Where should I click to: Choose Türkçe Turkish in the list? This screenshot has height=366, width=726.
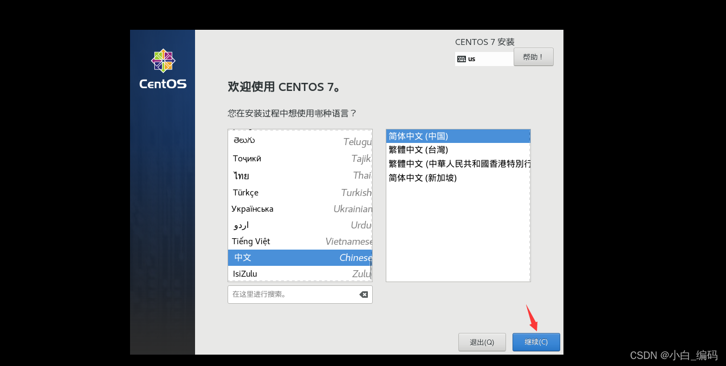300,192
